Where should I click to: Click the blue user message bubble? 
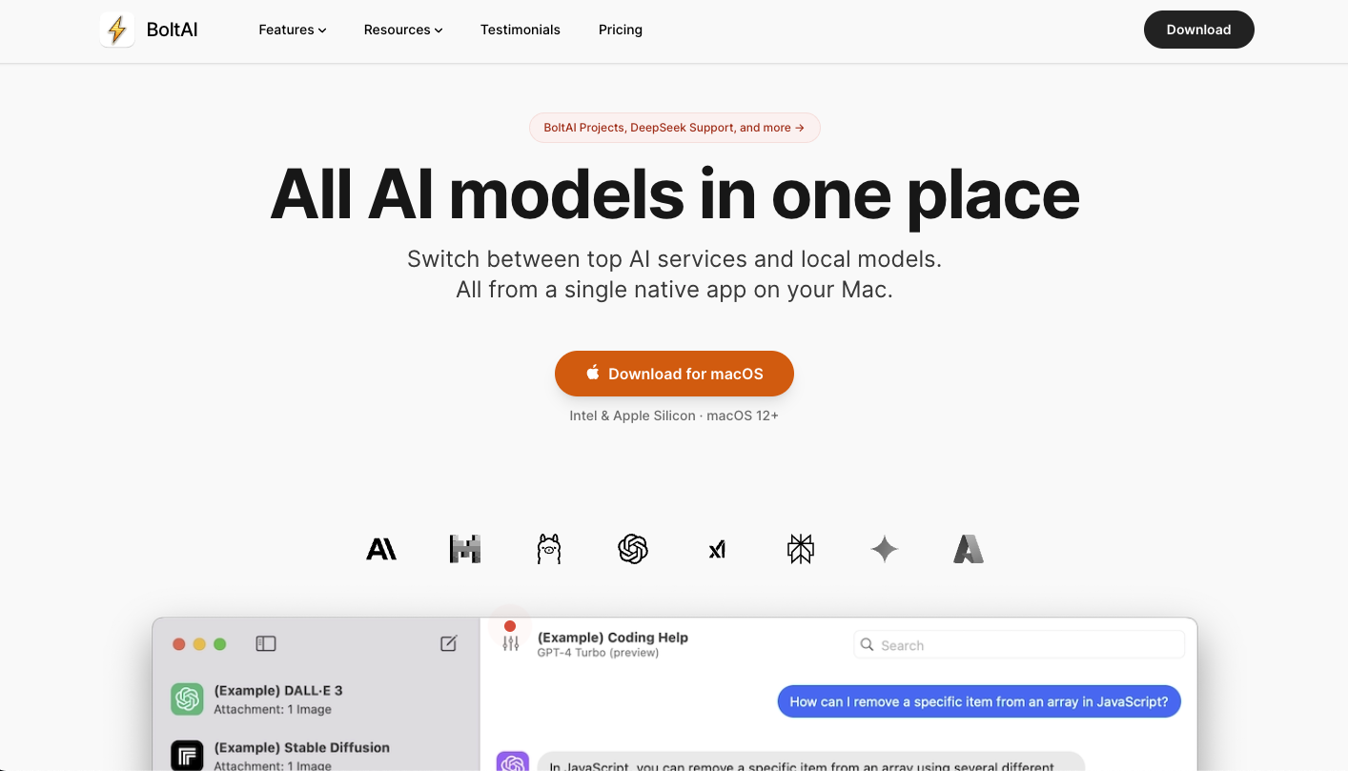click(x=979, y=701)
